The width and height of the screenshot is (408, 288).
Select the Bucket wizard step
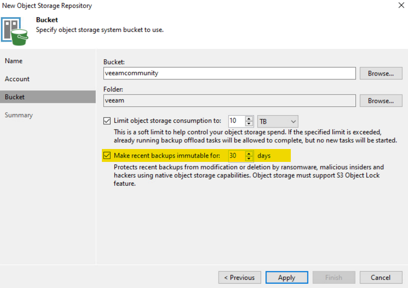(x=48, y=97)
